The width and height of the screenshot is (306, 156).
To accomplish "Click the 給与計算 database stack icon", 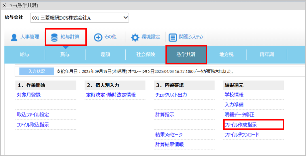I will pyautogui.click(x=54, y=38).
